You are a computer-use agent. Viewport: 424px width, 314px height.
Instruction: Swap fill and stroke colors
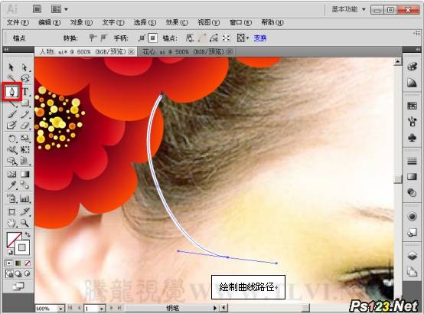click(28, 234)
